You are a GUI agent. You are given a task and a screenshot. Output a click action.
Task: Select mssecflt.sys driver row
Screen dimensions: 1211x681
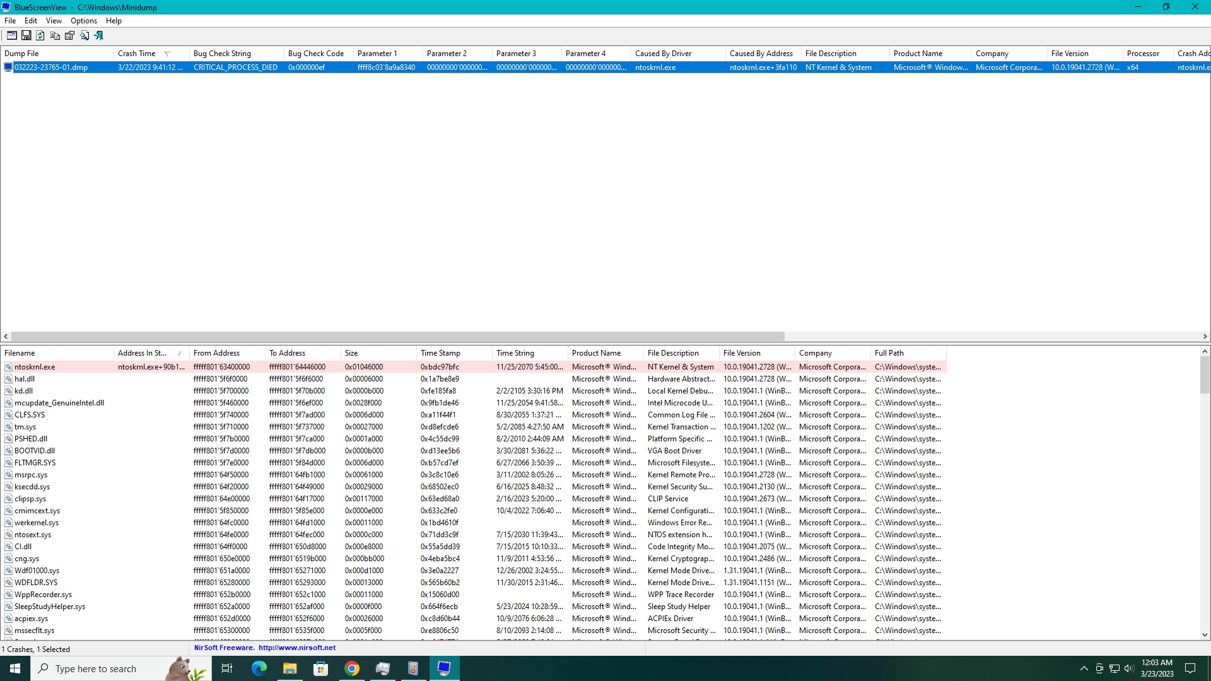[473, 631]
